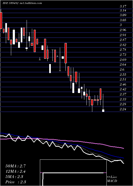Click the 12MA : 2.4 readout
Image resolution: width=133 pixels, height=186 pixels.
[15, 171]
